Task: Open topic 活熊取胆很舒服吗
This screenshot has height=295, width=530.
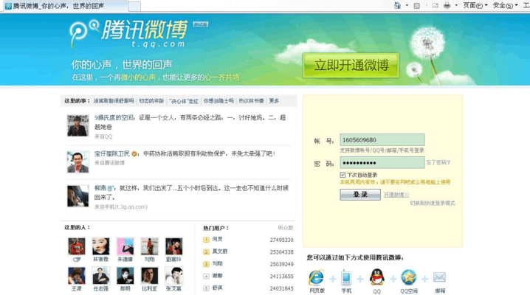Action: tap(114, 101)
